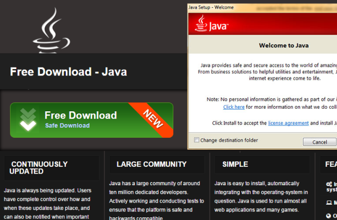Click 'Java has a large community' paragraph

pos(156,200)
